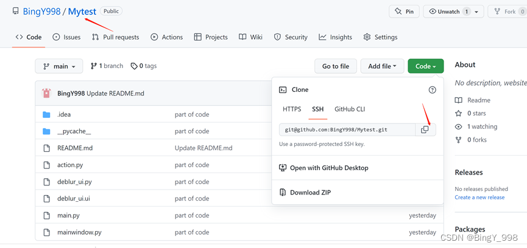
Task: Open the __pycache__ folder
Action: (74, 131)
